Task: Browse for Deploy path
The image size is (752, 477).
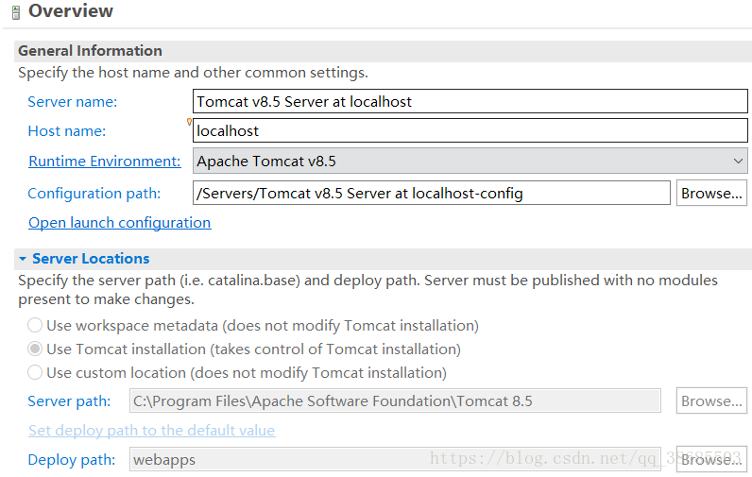Action: [x=711, y=459]
